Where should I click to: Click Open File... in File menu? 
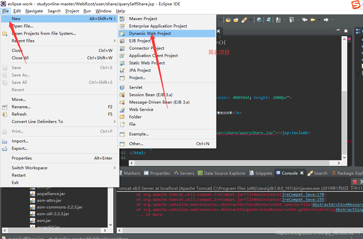click(60, 26)
